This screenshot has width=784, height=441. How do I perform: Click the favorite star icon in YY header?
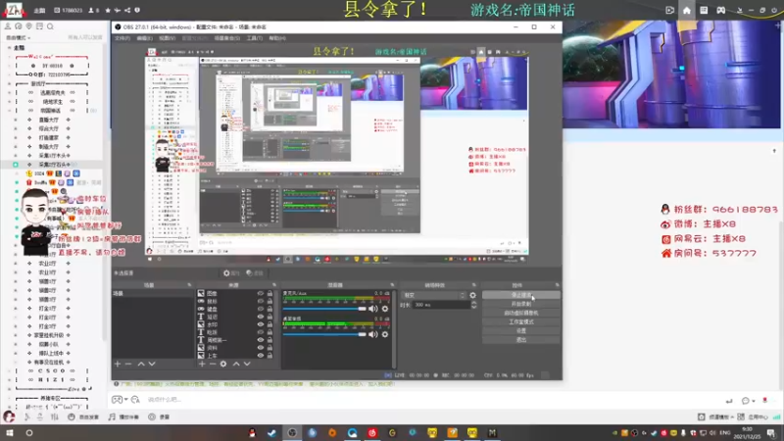(108, 10)
